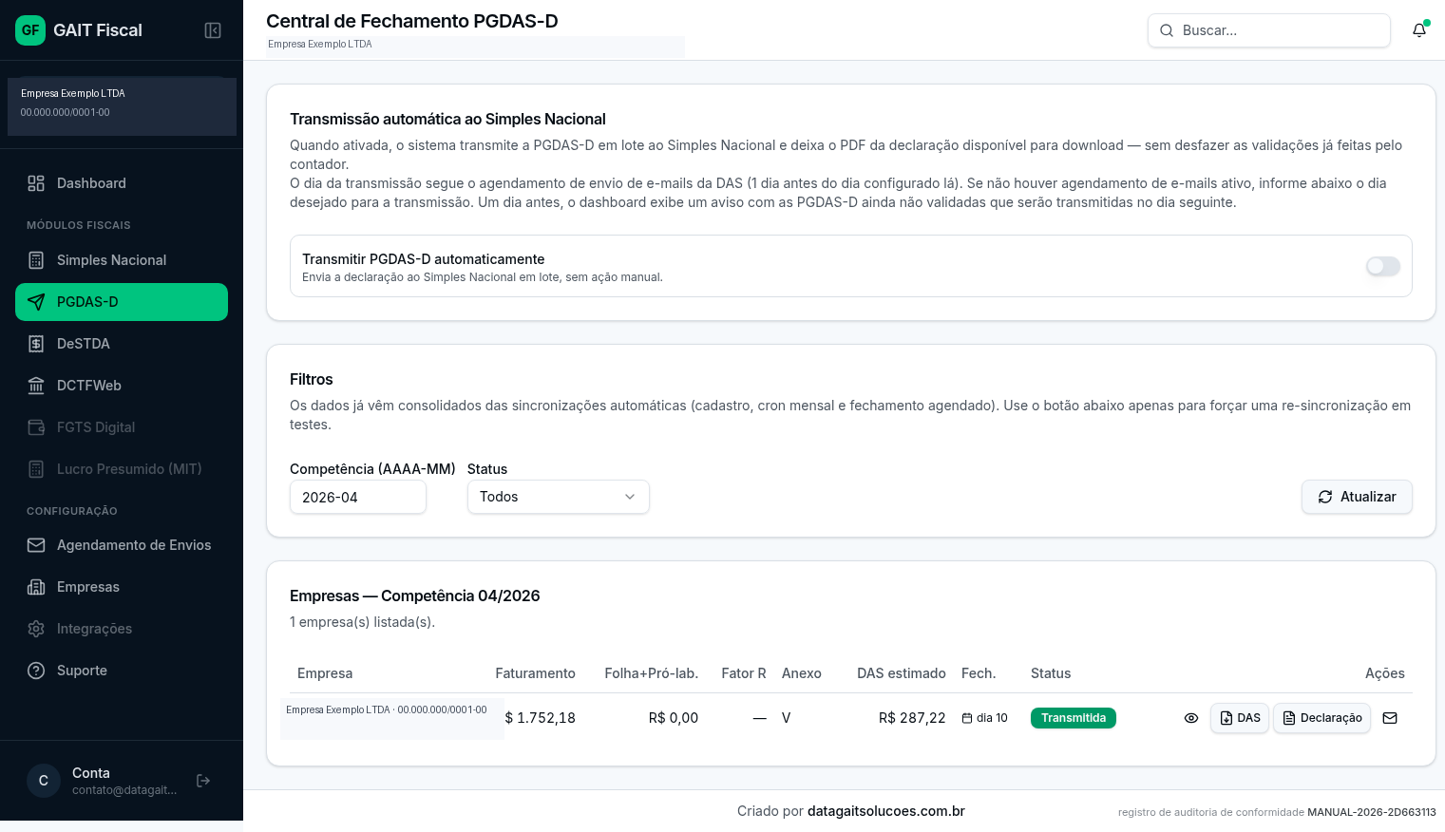This screenshot has width=1445, height=832.
Task: Navigate to DCTFWeb
Action: 122,386
